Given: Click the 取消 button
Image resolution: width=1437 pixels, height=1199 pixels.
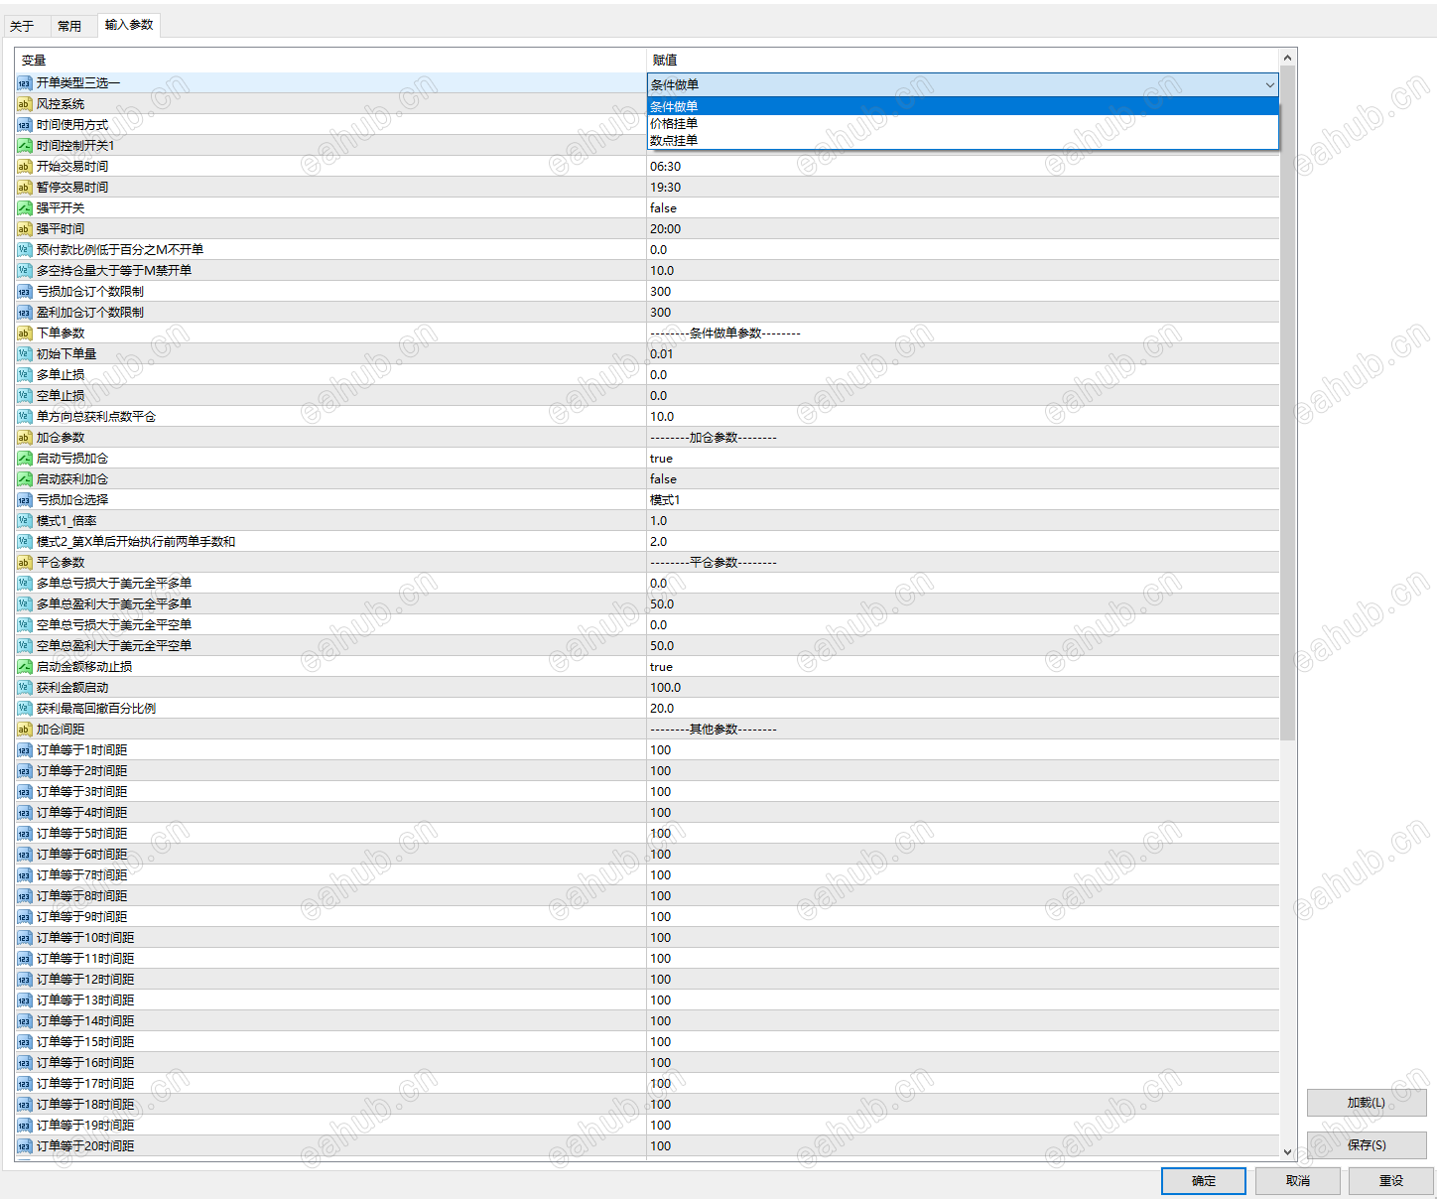Looking at the screenshot, I should (1298, 1181).
